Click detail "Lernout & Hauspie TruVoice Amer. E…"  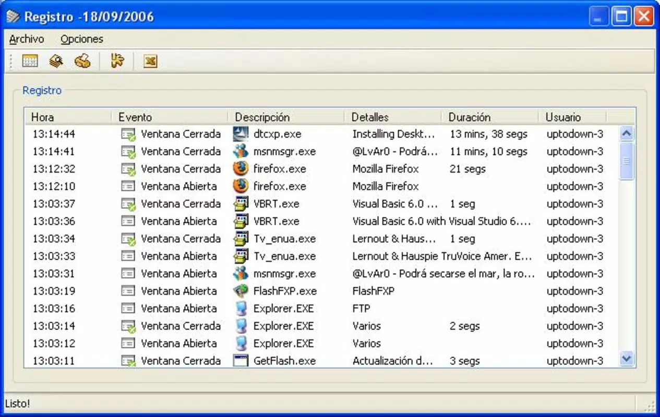442,256
